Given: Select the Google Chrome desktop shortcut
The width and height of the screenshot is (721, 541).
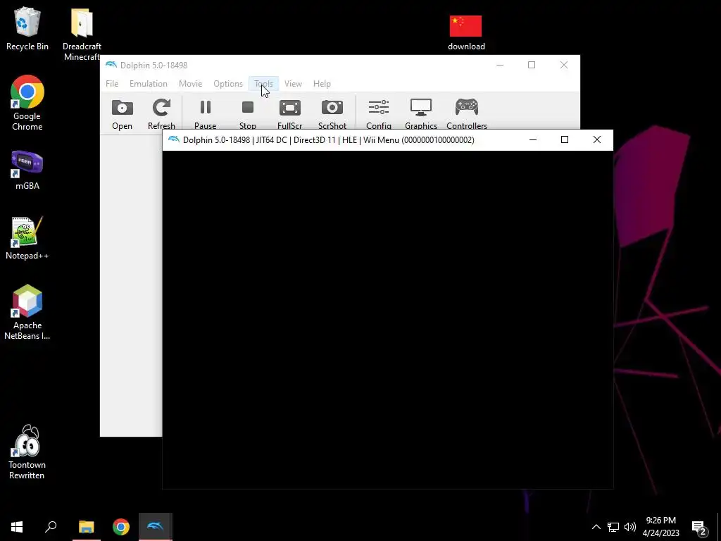Looking at the screenshot, I should coord(27,103).
